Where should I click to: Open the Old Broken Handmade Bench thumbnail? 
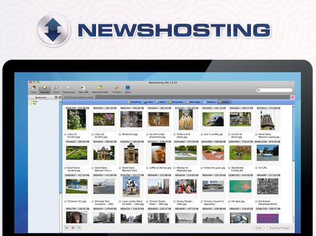pyautogui.click(x=267, y=187)
